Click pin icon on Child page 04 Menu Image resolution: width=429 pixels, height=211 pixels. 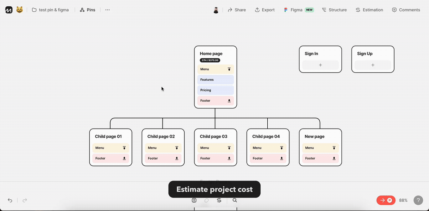click(x=282, y=148)
